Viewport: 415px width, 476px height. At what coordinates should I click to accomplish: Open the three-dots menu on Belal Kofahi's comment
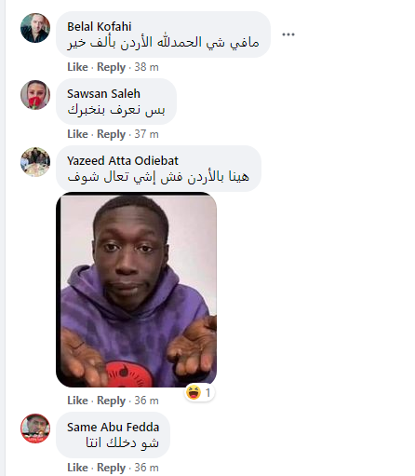coord(288,34)
